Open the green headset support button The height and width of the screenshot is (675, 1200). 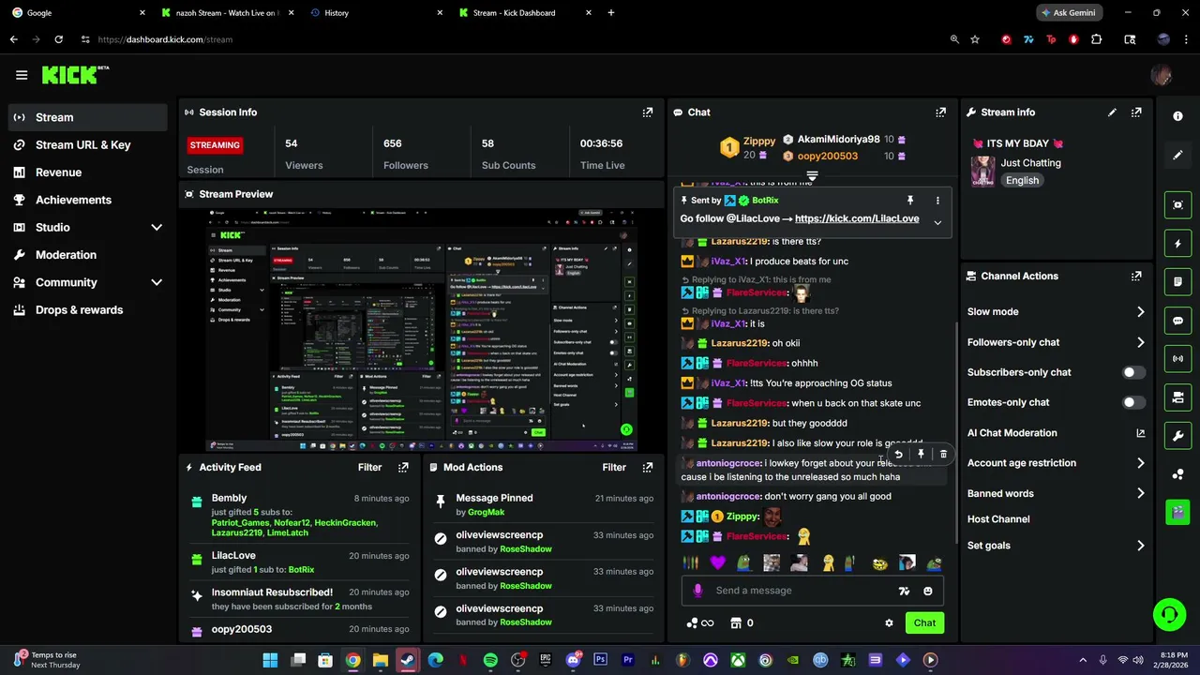[1169, 615]
